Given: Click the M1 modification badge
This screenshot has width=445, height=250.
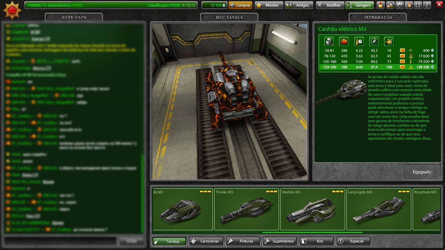Looking at the screenshot, I should coord(403,56).
